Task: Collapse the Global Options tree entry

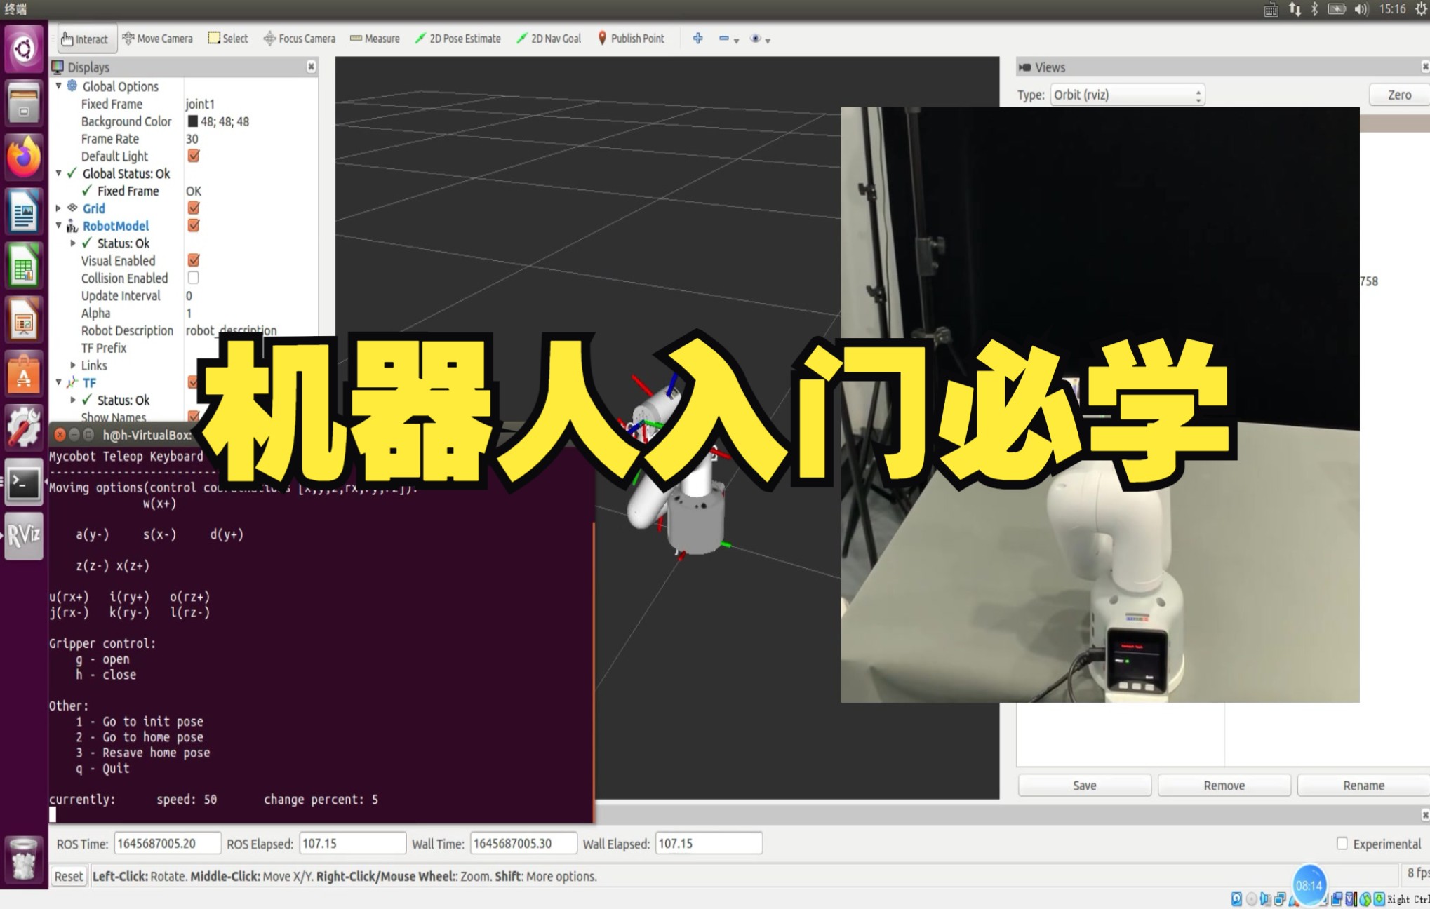Action: (58, 86)
